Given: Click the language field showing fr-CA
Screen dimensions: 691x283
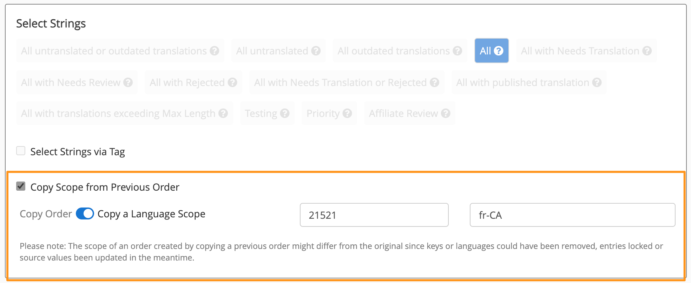Looking at the screenshot, I should [573, 215].
